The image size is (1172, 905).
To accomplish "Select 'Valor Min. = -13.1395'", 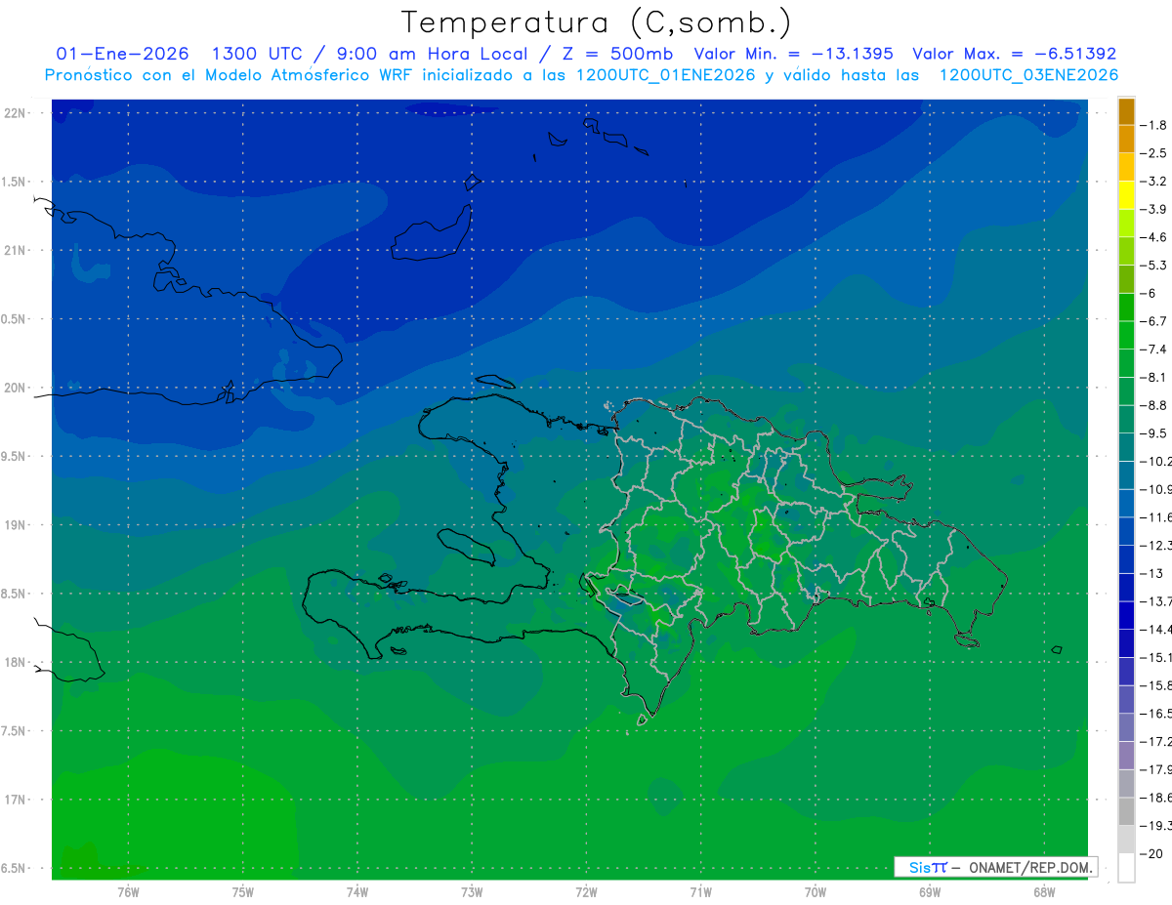I will [x=793, y=54].
